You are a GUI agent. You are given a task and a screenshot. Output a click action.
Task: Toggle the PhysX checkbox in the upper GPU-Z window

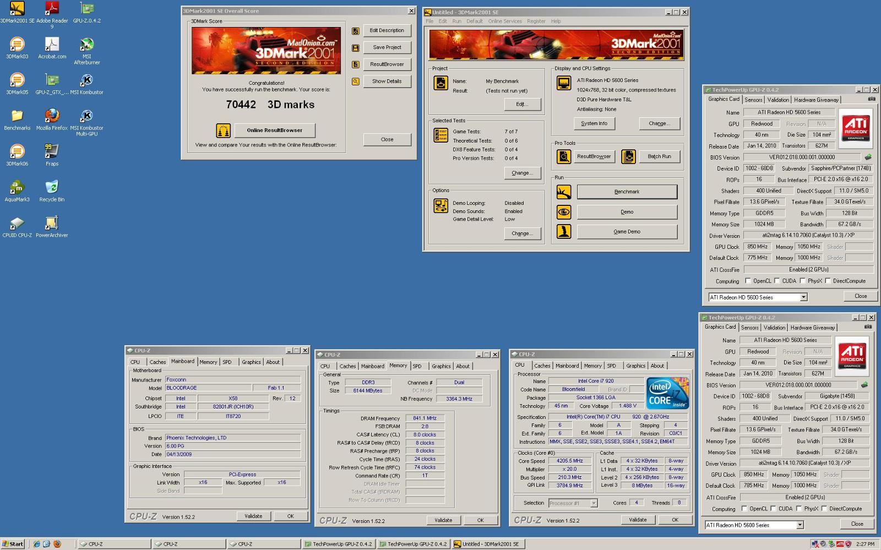click(x=803, y=281)
